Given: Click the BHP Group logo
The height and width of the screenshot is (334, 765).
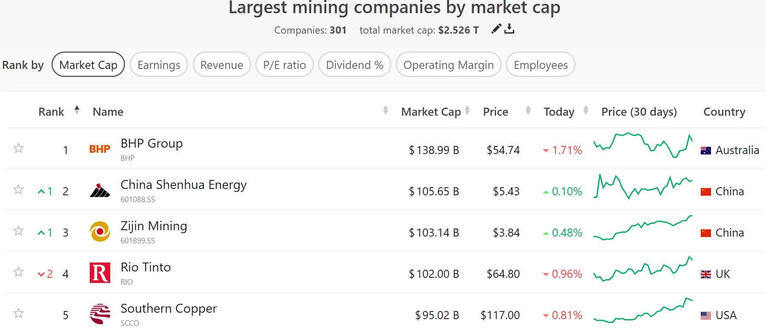Looking at the screenshot, I should pyautogui.click(x=100, y=149).
